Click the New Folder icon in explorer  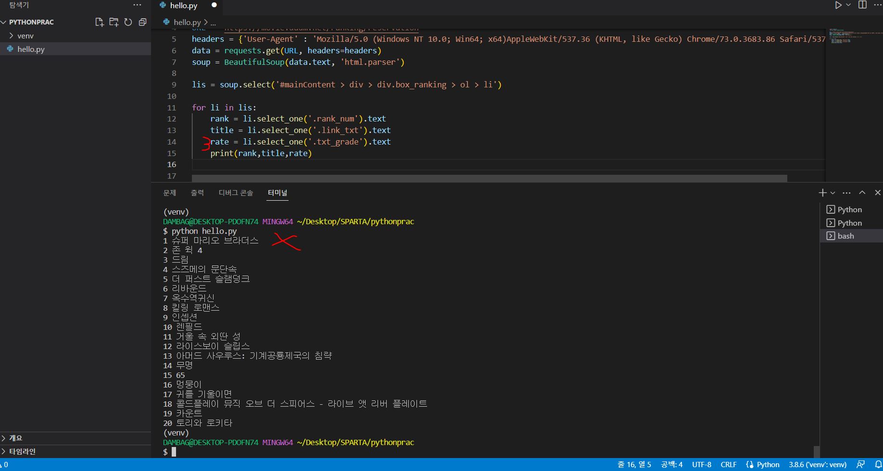tap(114, 22)
